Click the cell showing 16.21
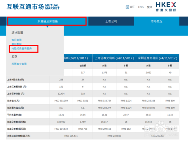Image resolution: width=188 pixels, height=141 pixels. click(61, 115)
